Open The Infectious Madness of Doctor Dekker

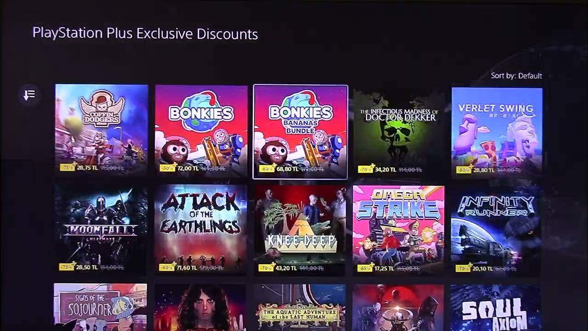tap(399, 131)
